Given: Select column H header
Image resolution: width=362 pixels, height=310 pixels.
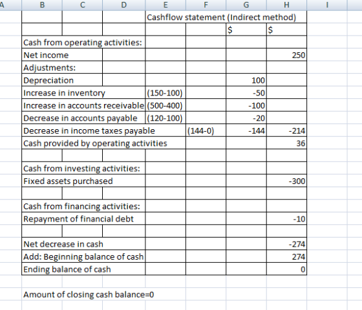Looking at the screenshot, I should click(x=287, y=5).
